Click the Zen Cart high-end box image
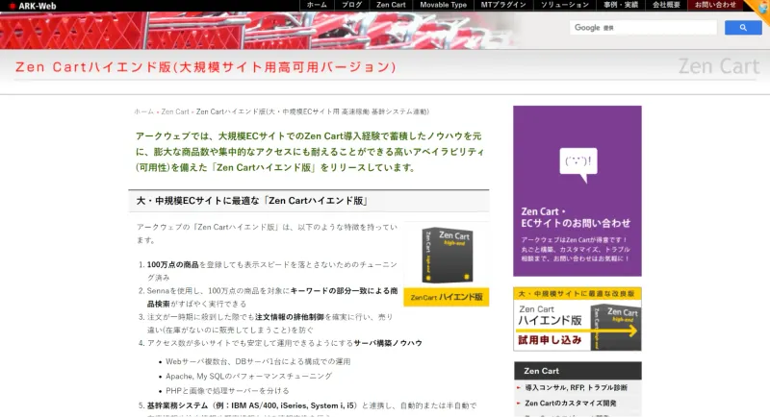The width and height of the screenshot is (770, 417). (448, 255)
